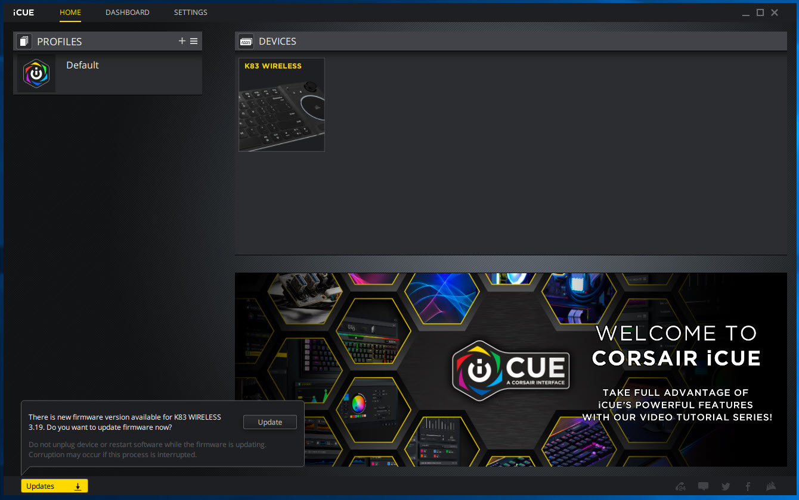Open Corsair Facebook page icon

[x=748, y=486]
